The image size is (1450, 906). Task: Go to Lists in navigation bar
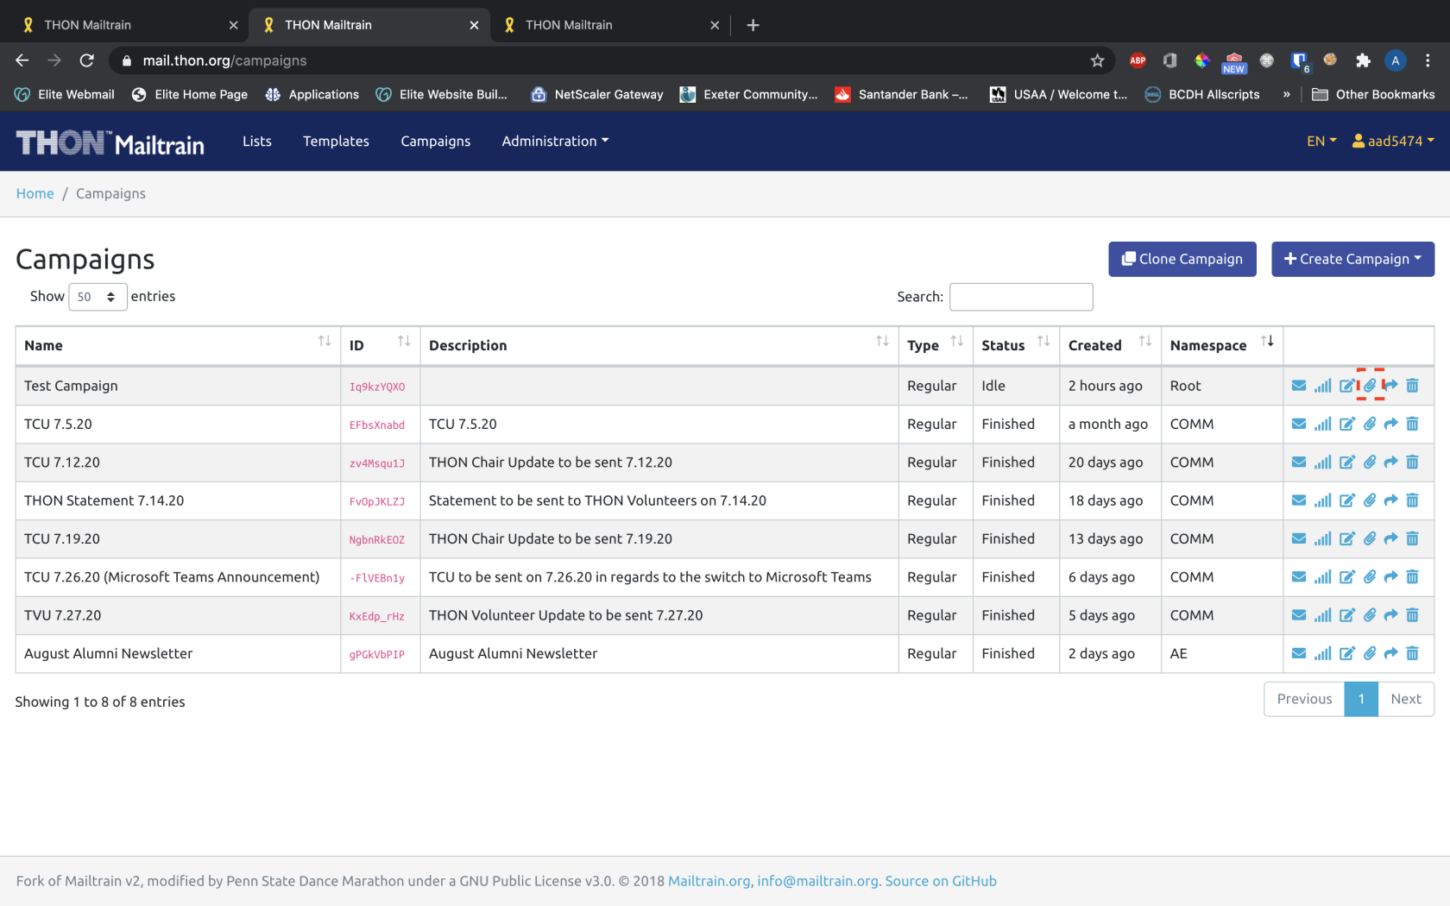(257, 141)
